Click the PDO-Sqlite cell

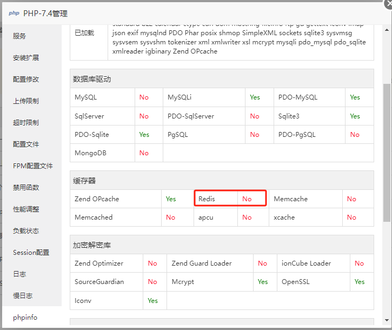[x=103, y=135]
